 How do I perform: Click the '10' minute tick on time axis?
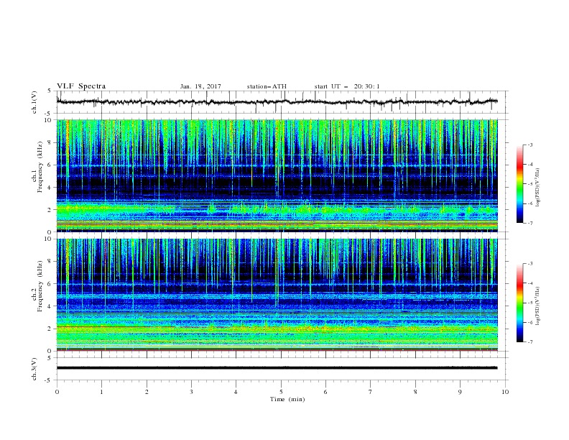coord(505,392)
